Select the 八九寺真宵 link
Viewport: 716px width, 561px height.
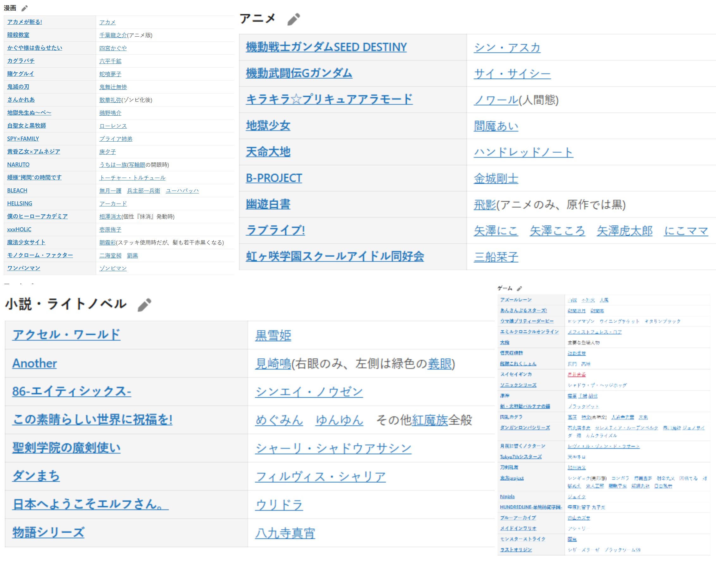coord(285,533)
